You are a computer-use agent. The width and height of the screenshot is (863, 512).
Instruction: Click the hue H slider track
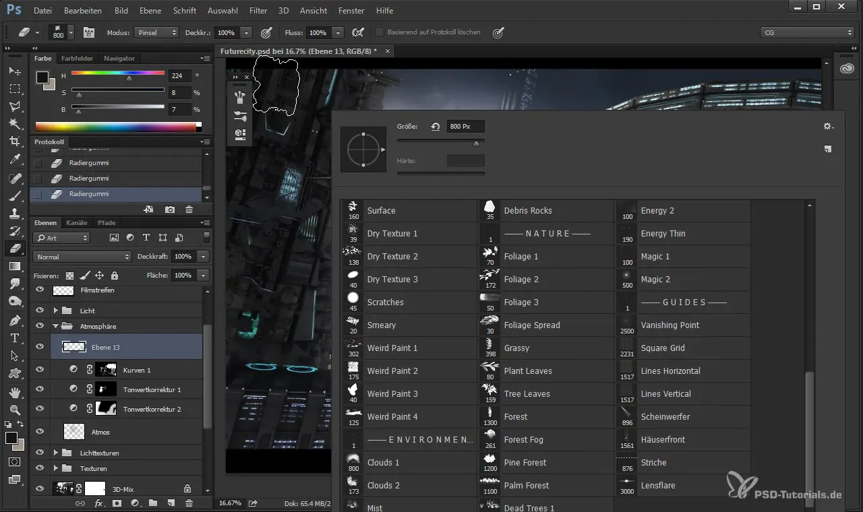(x=118, y=73)
